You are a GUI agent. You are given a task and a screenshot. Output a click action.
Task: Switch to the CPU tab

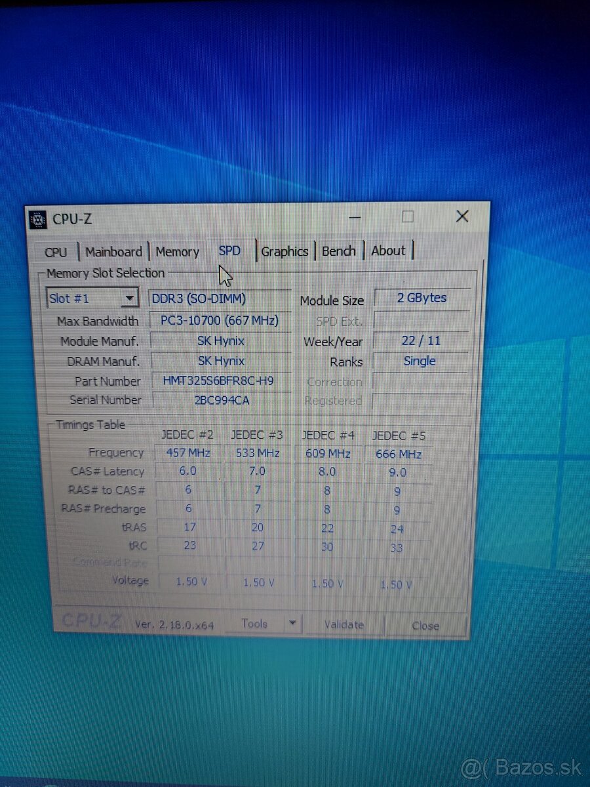[56, 252]
